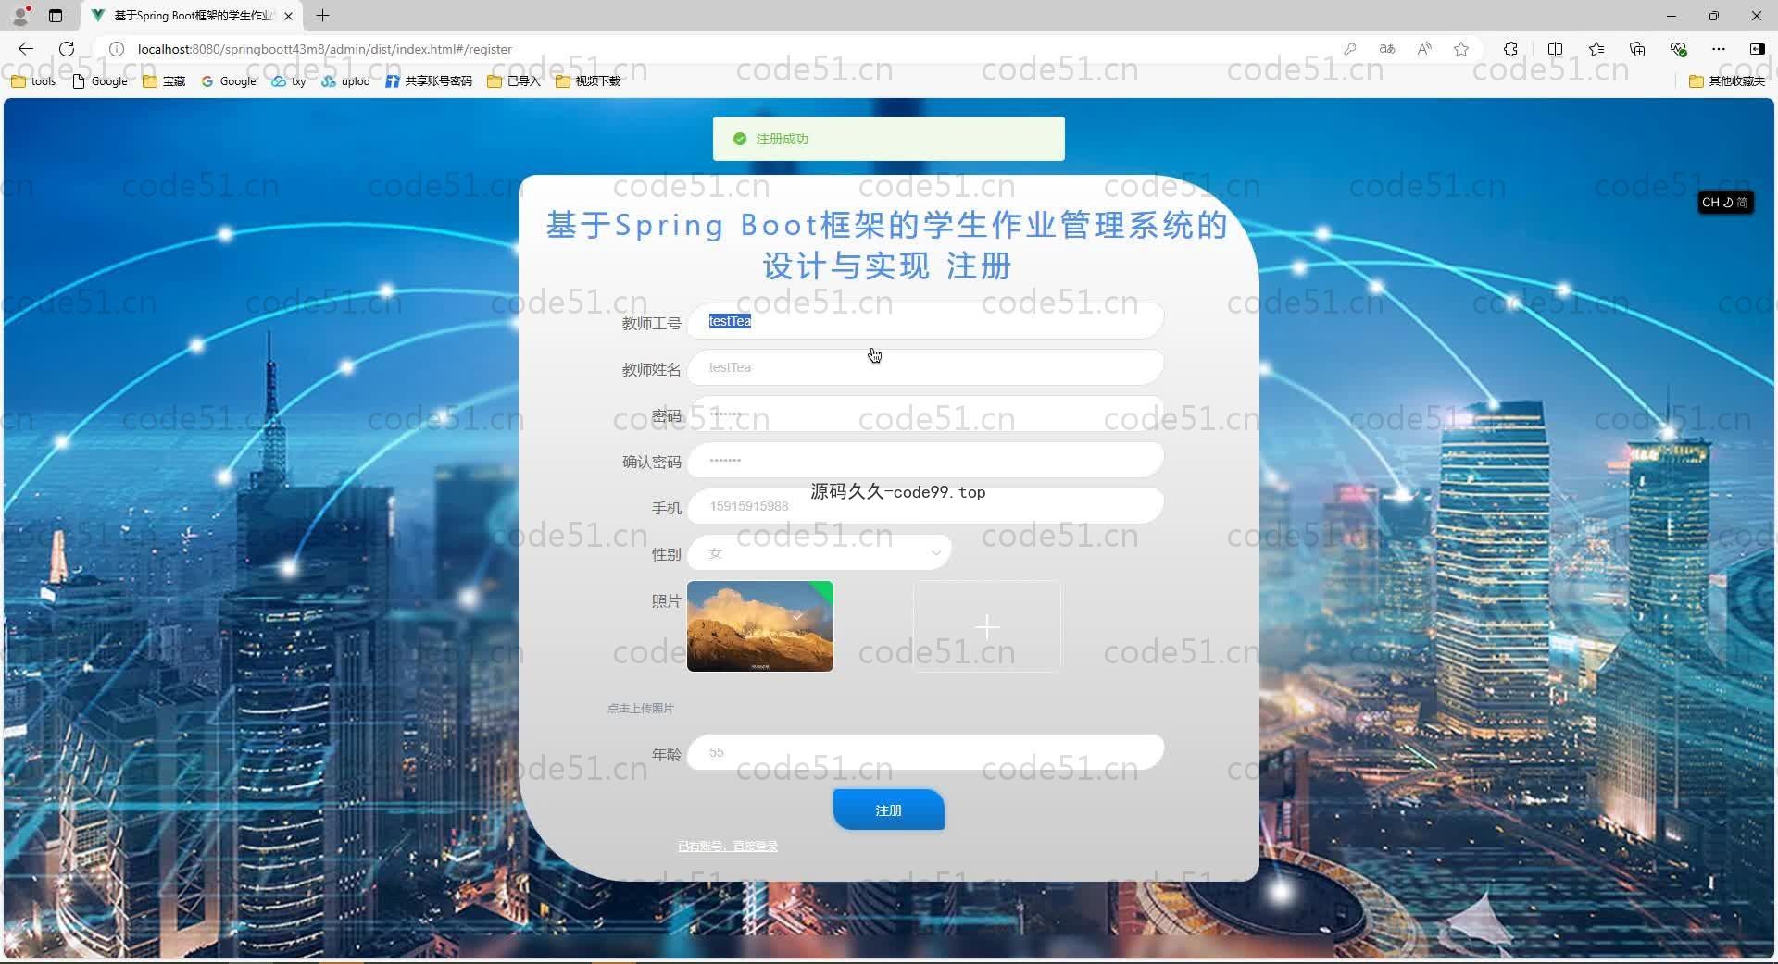Click the 点击上传照片 hint text

(641, 708)
